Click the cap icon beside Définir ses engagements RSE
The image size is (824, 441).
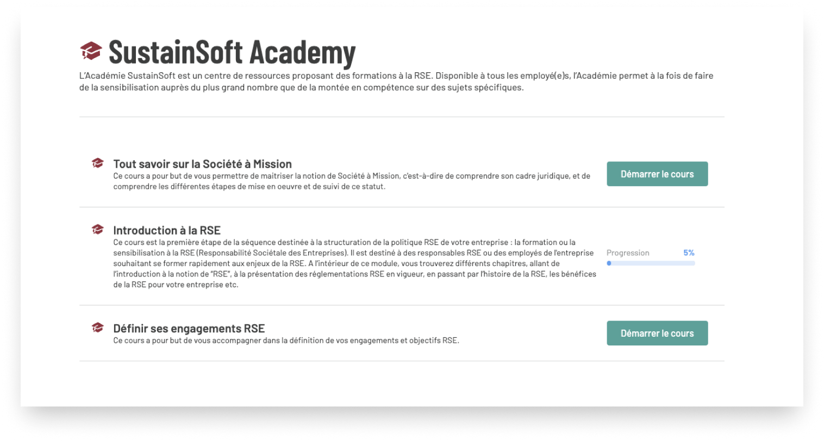[x=98, y=327]
